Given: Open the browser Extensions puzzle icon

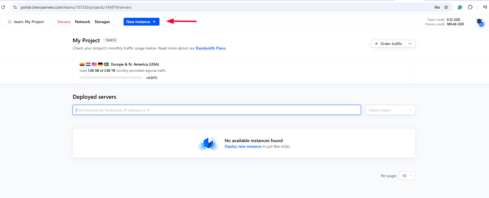Looking at the screenshot, I should coord(470,7).
